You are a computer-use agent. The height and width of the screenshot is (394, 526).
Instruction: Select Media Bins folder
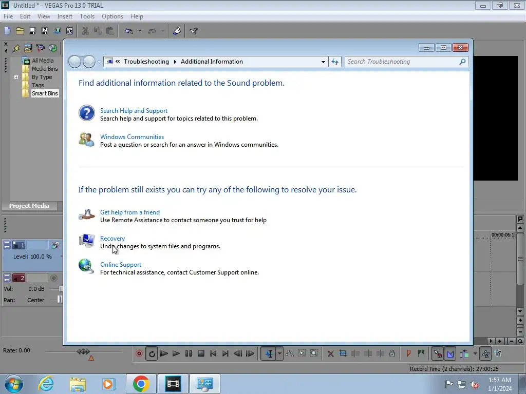pos(45,69)
